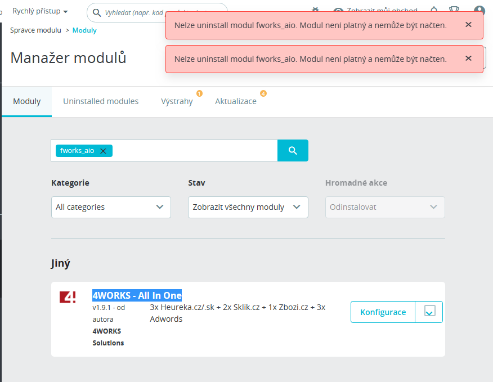493x382 pixels.
Task: Dismiss the second uninstall error notification
Action: click(x=468, y=59)
